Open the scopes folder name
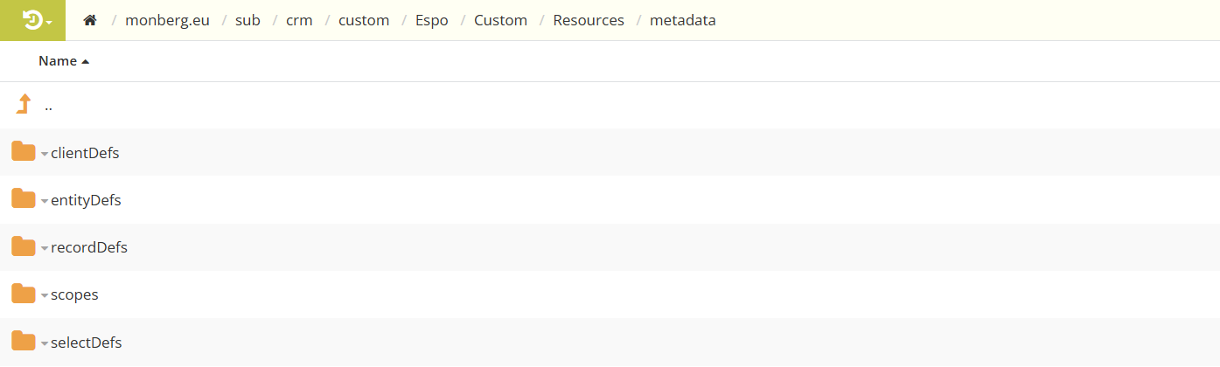Screen dimensions: 1220x367 [74, 294]
